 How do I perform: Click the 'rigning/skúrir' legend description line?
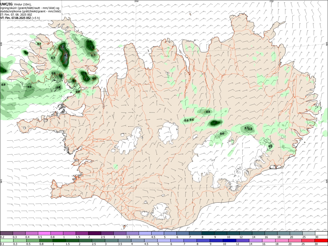coord(30,8)
